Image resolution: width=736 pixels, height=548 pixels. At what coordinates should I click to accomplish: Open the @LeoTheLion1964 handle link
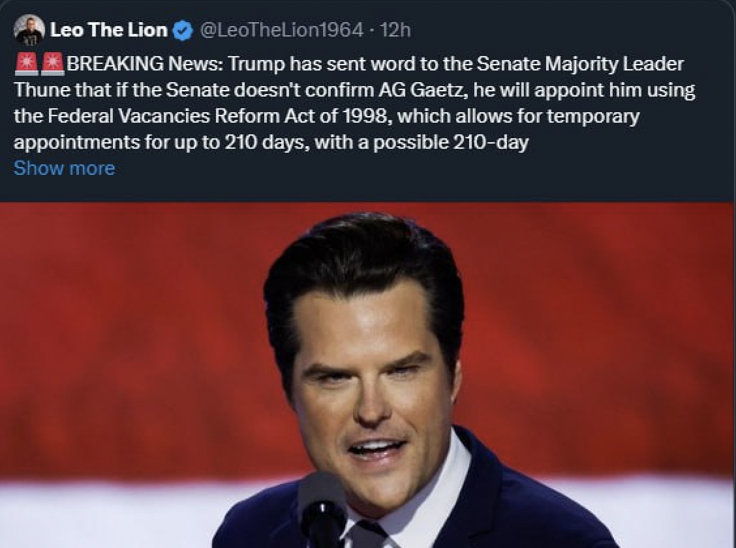(281, 31)
